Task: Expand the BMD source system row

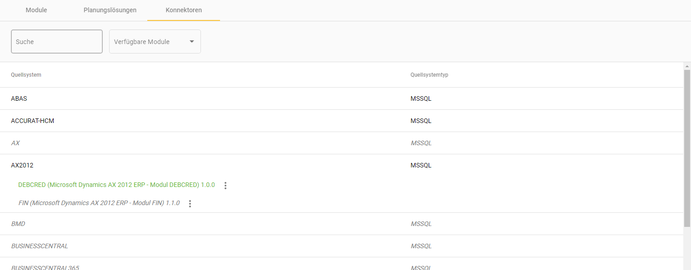Action: click(x=18, y=224)
